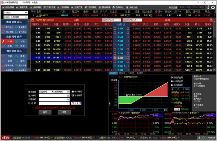Choose the 保护买入 strategy icon

[8, 27]
